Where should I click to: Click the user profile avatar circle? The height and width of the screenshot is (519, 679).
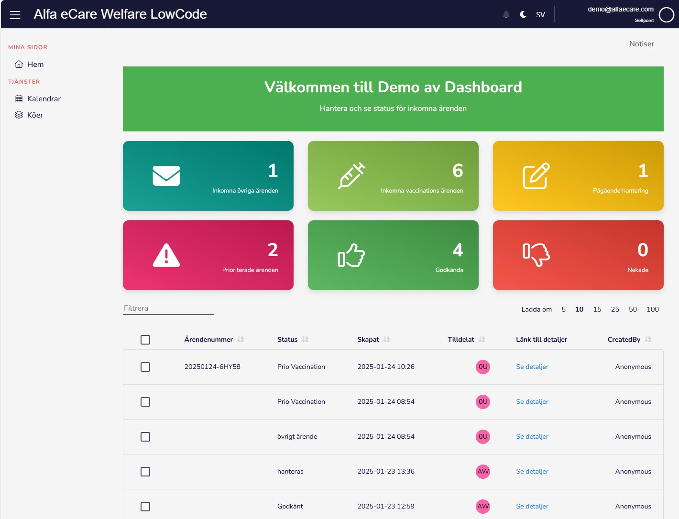(x=666, y=15)
